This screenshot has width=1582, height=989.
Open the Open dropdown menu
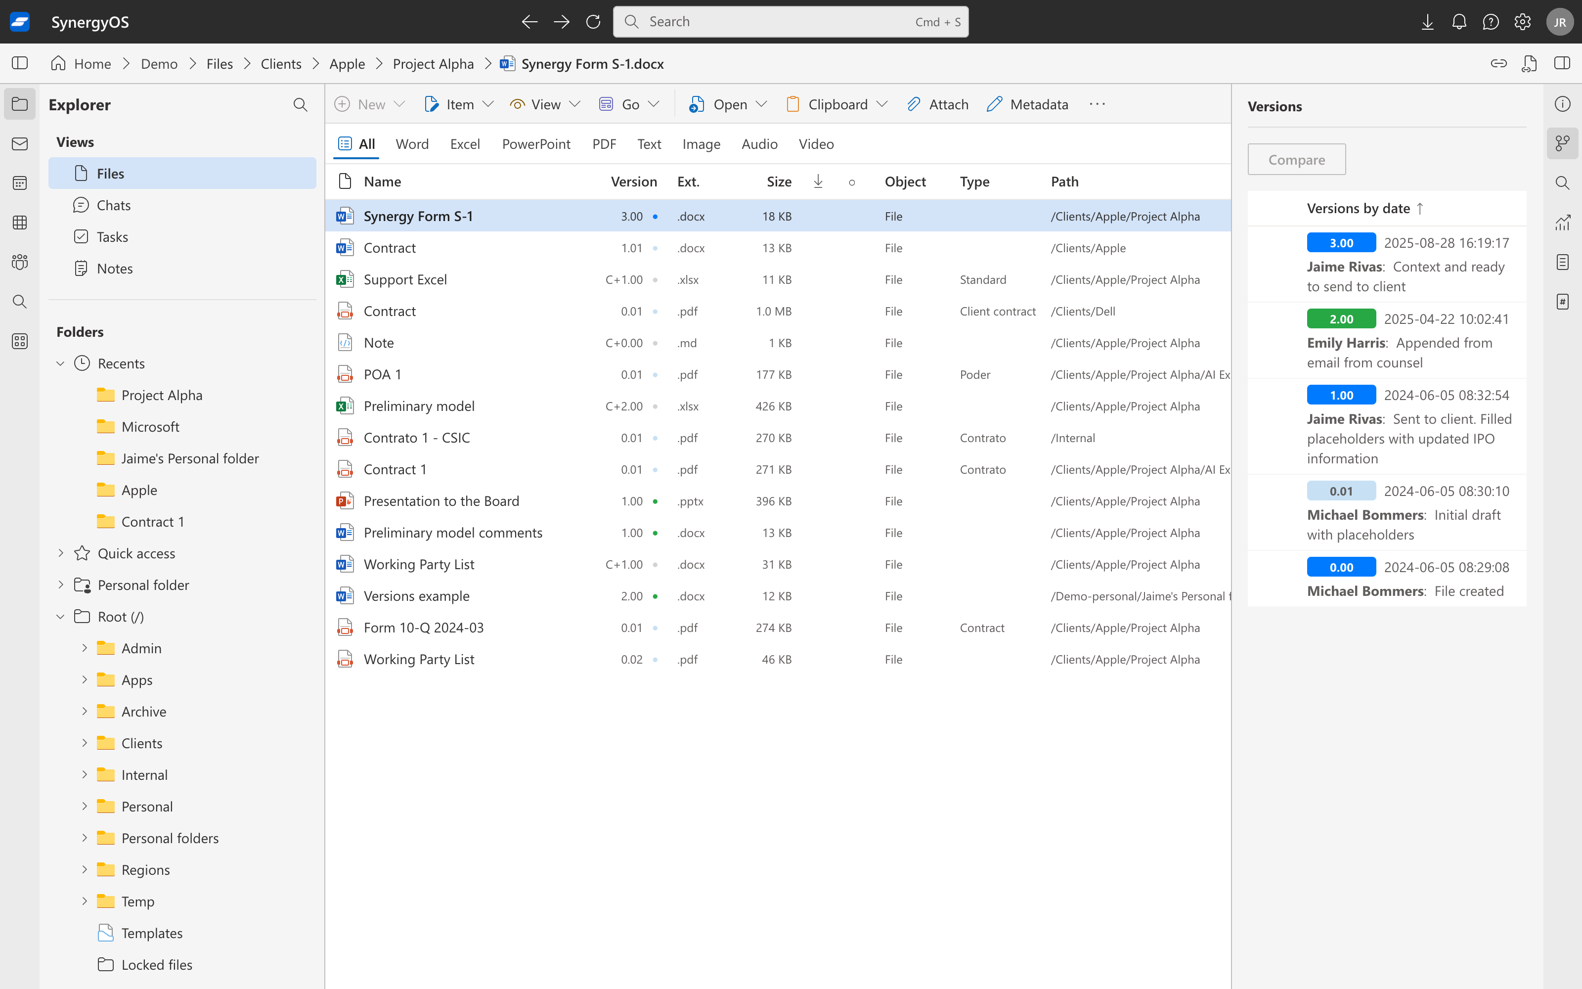pos(728,104)
